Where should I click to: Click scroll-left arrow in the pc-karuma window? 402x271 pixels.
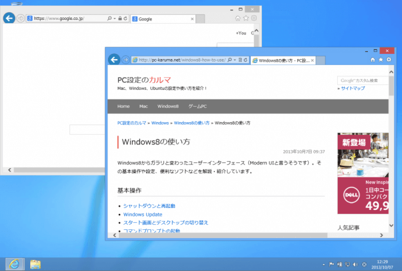tap(114, 235)
